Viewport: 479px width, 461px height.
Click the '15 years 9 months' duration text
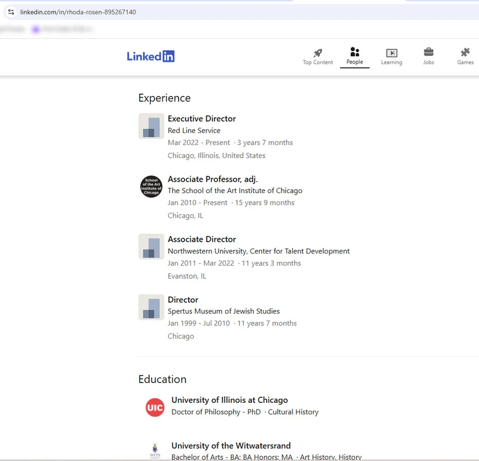[x=265, y=203]
